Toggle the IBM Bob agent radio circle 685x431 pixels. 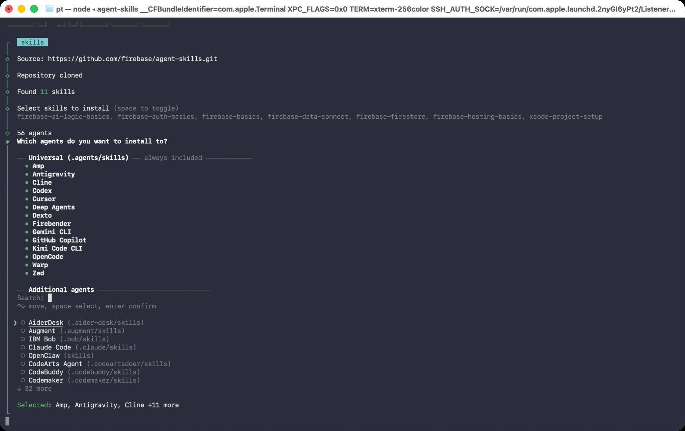(x=23, y=339)
